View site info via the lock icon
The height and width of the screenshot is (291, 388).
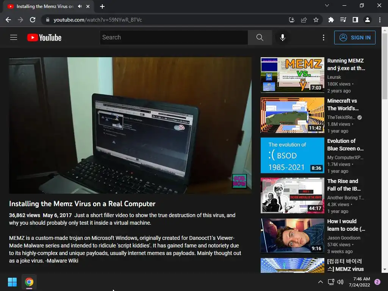[x=48, y=20]
